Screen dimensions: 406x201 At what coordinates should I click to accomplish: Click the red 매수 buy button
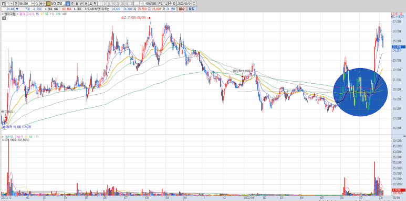pos(182,9)
